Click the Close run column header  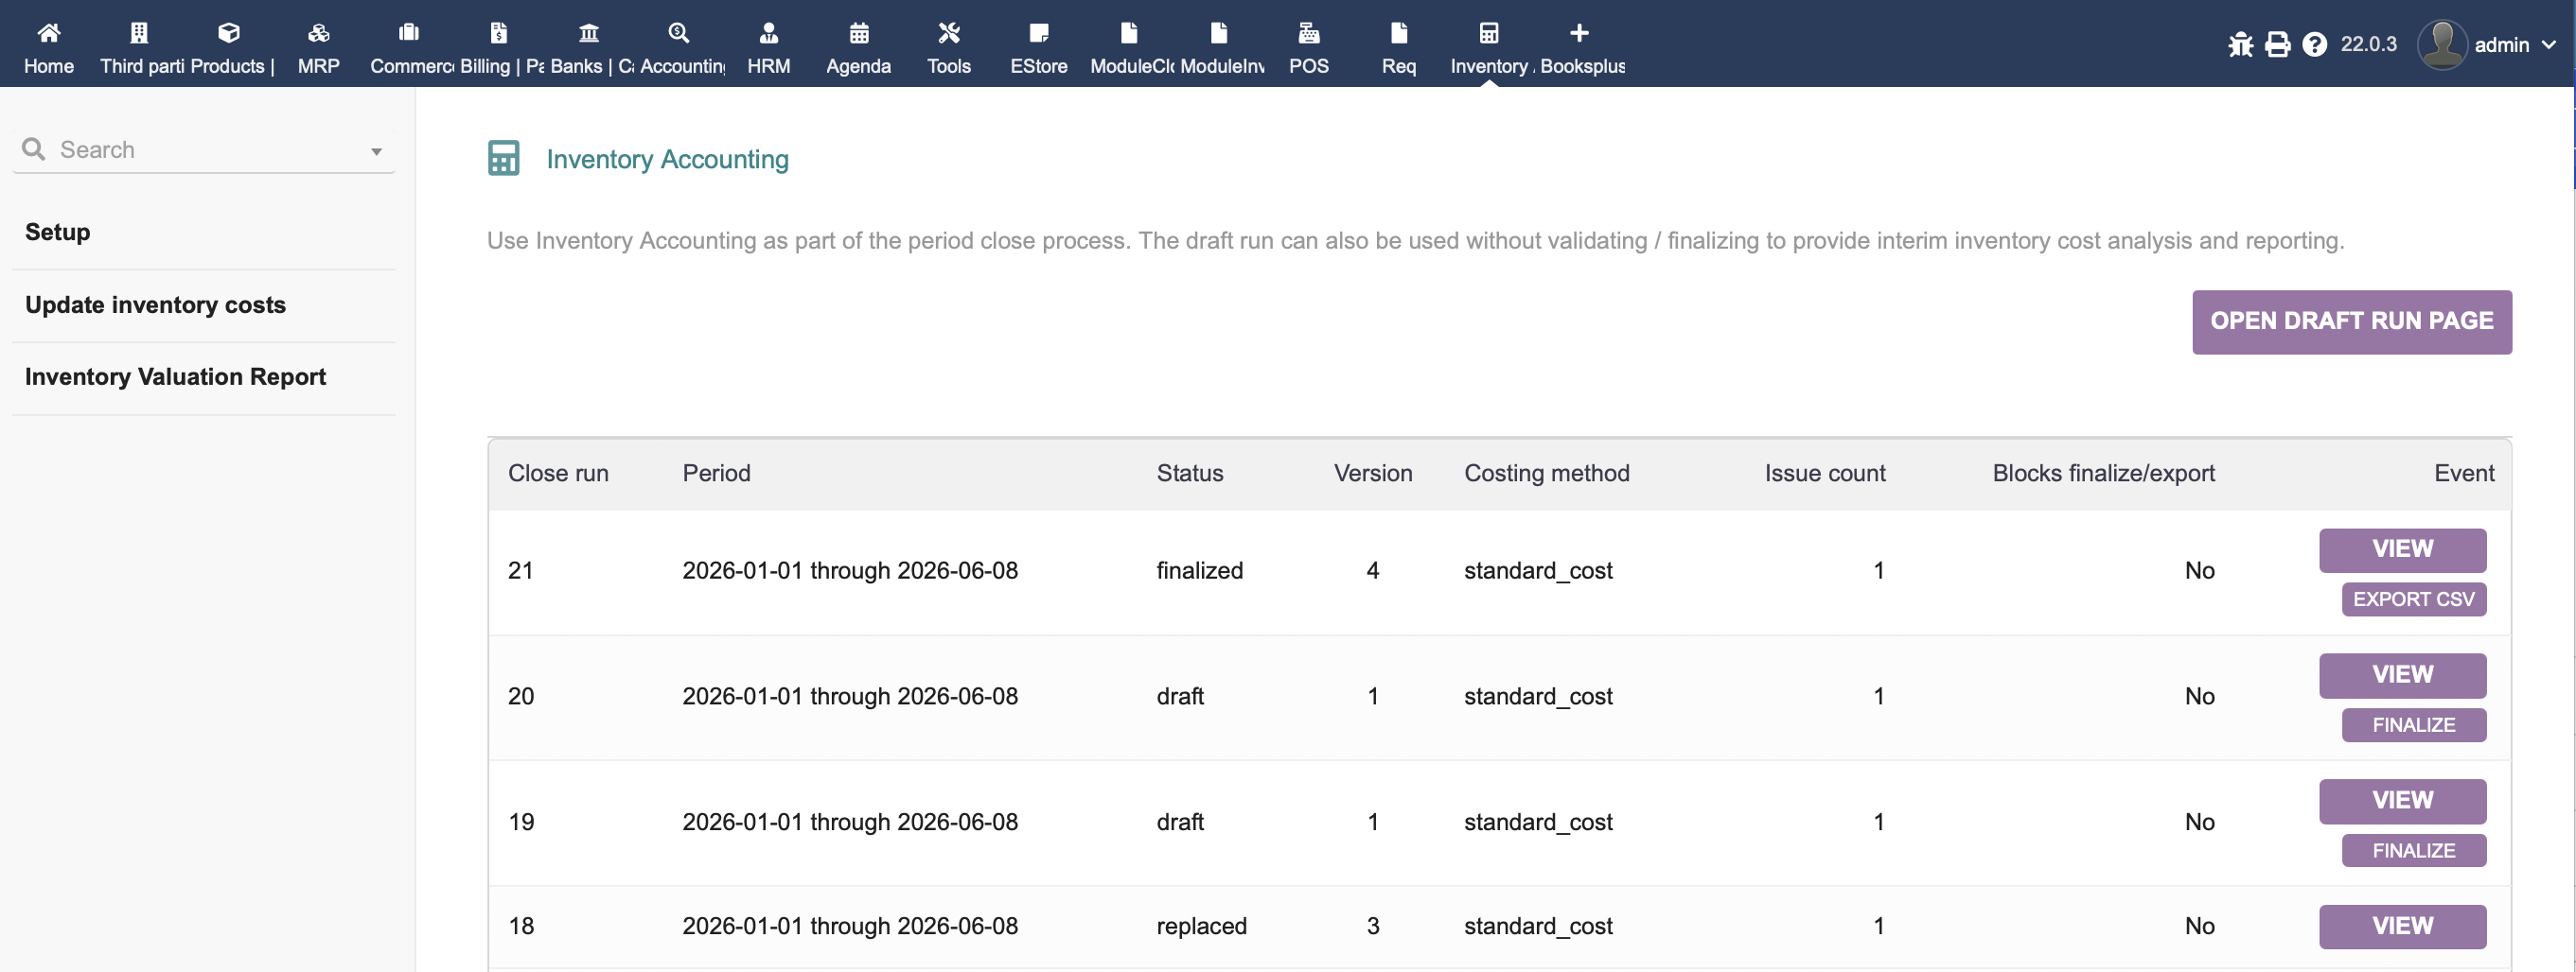pyautogui.click(x=558, y=474)
